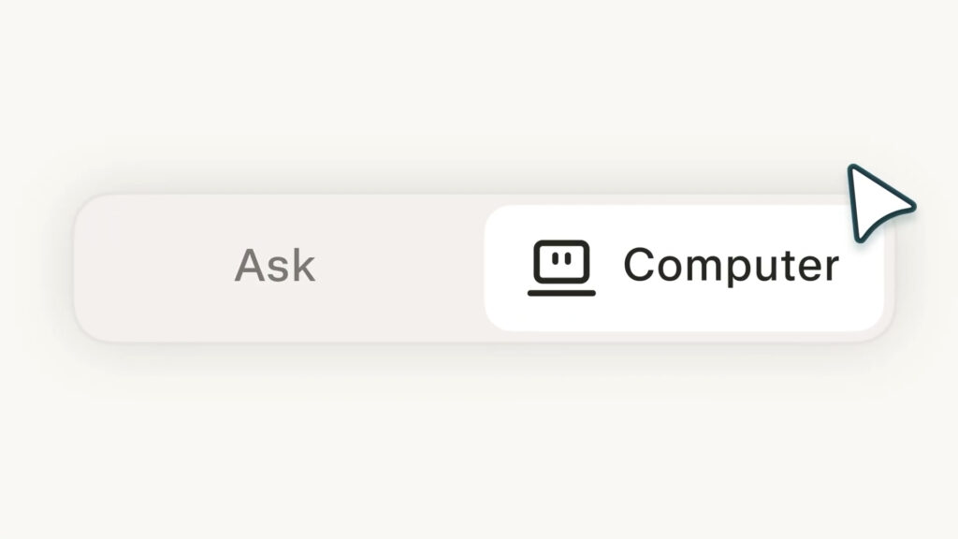
Task: Click the laptop screen with two eyes
Action: (x=561, y=261)
